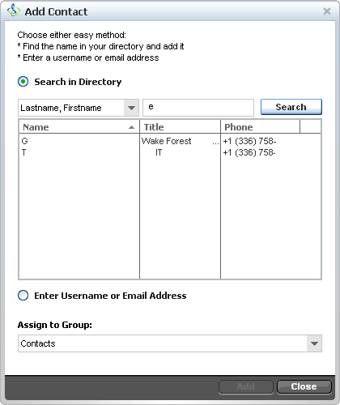Select the Search in Directory radio button
Image resolution: width=340 pixels, height=405 pixels.
click(23, 82)
